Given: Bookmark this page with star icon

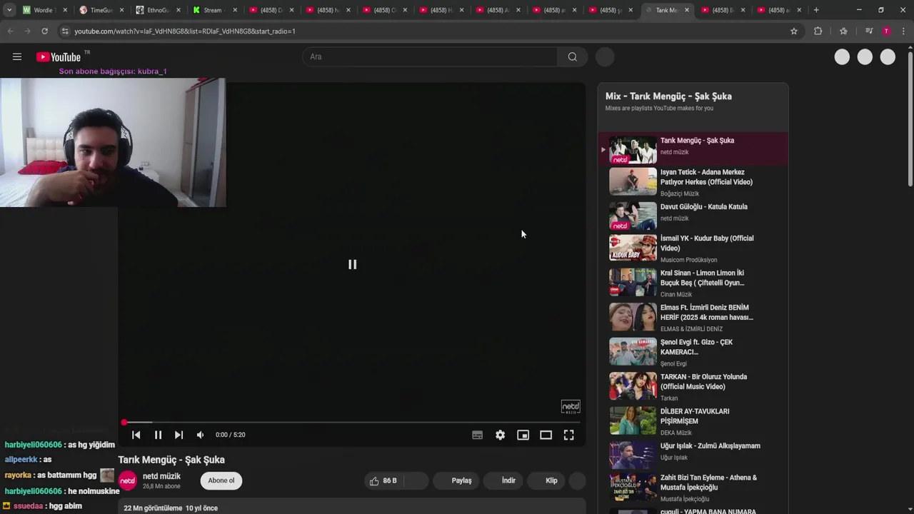Looking at the screenshot, I should click(793, 31).
